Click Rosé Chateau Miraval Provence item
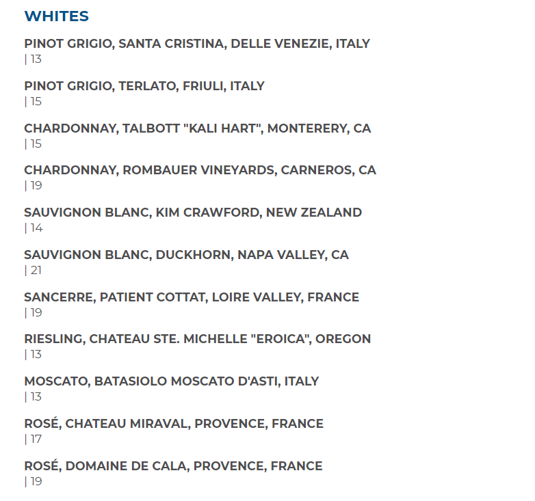 tap(173, 424)
